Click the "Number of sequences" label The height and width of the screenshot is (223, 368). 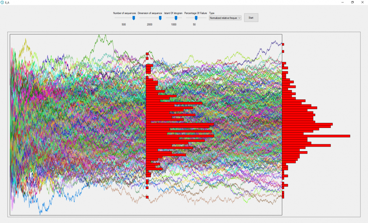point(124,13)
